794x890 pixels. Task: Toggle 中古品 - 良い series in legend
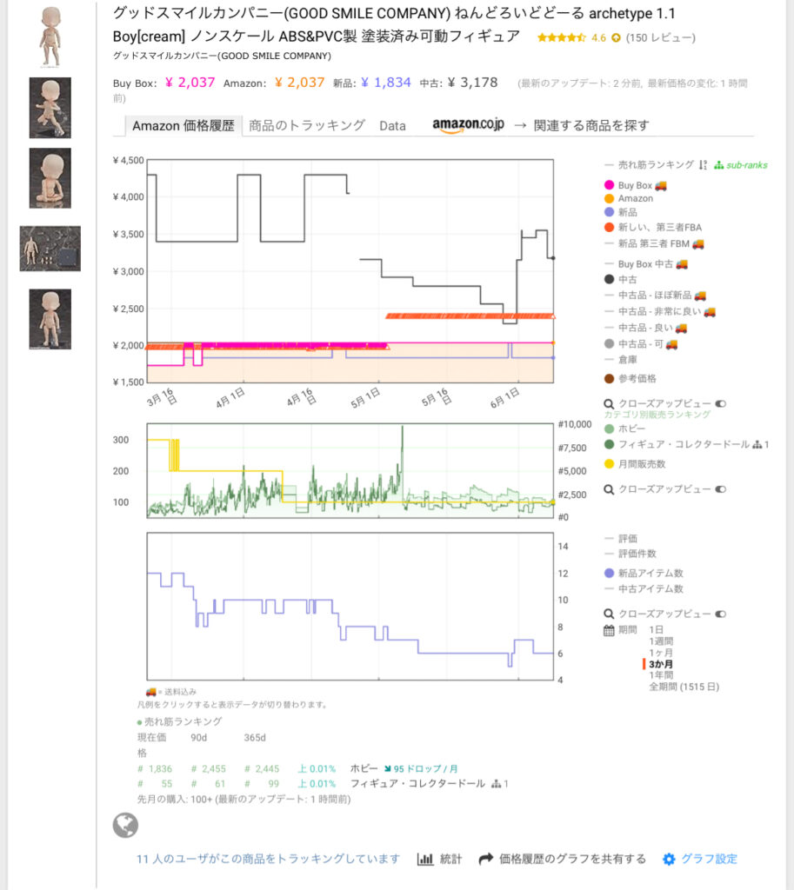coord(646,328)
